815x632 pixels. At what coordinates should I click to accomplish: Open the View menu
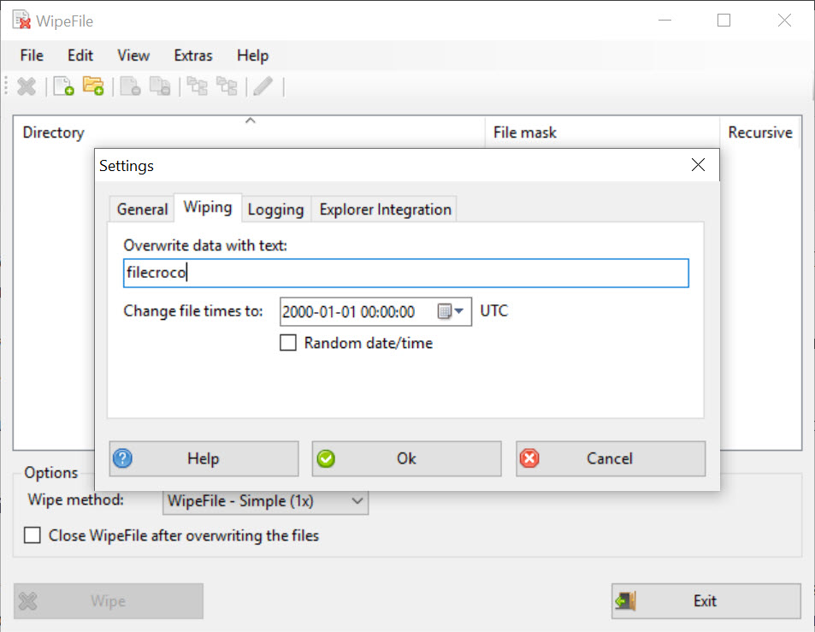(133, 56)
